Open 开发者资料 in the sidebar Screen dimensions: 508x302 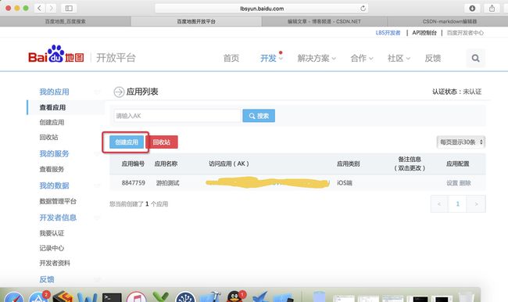click(55, 263)
